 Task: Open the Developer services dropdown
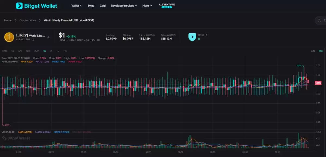(x=124, y=5)
